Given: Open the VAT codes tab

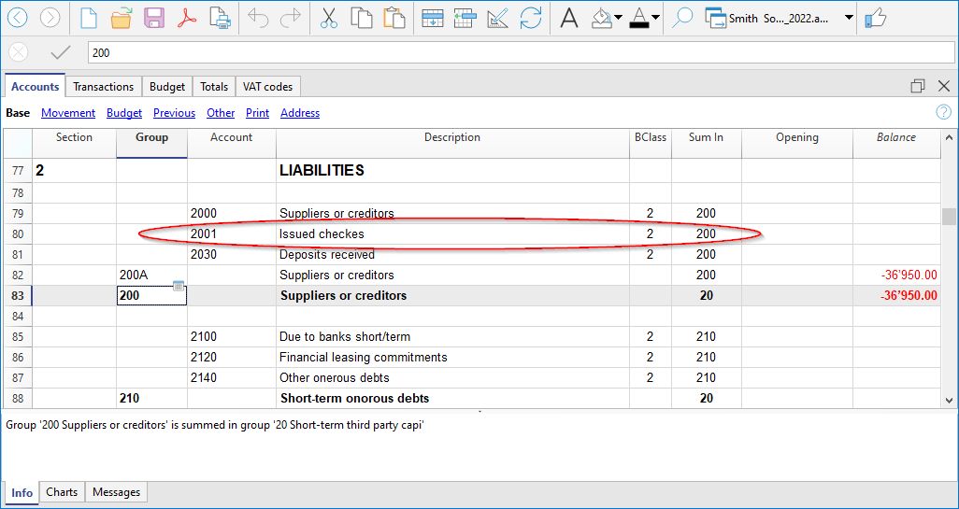Looking at the screenshot, I should tap(267, 87).
